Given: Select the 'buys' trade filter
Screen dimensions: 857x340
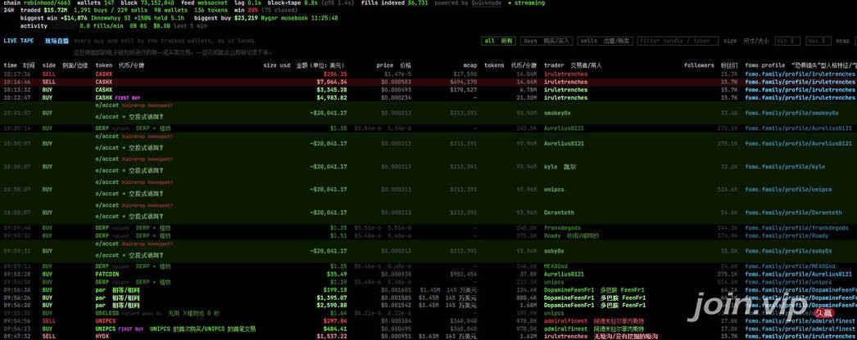Looking at the screenshot, I should [546, 41].
